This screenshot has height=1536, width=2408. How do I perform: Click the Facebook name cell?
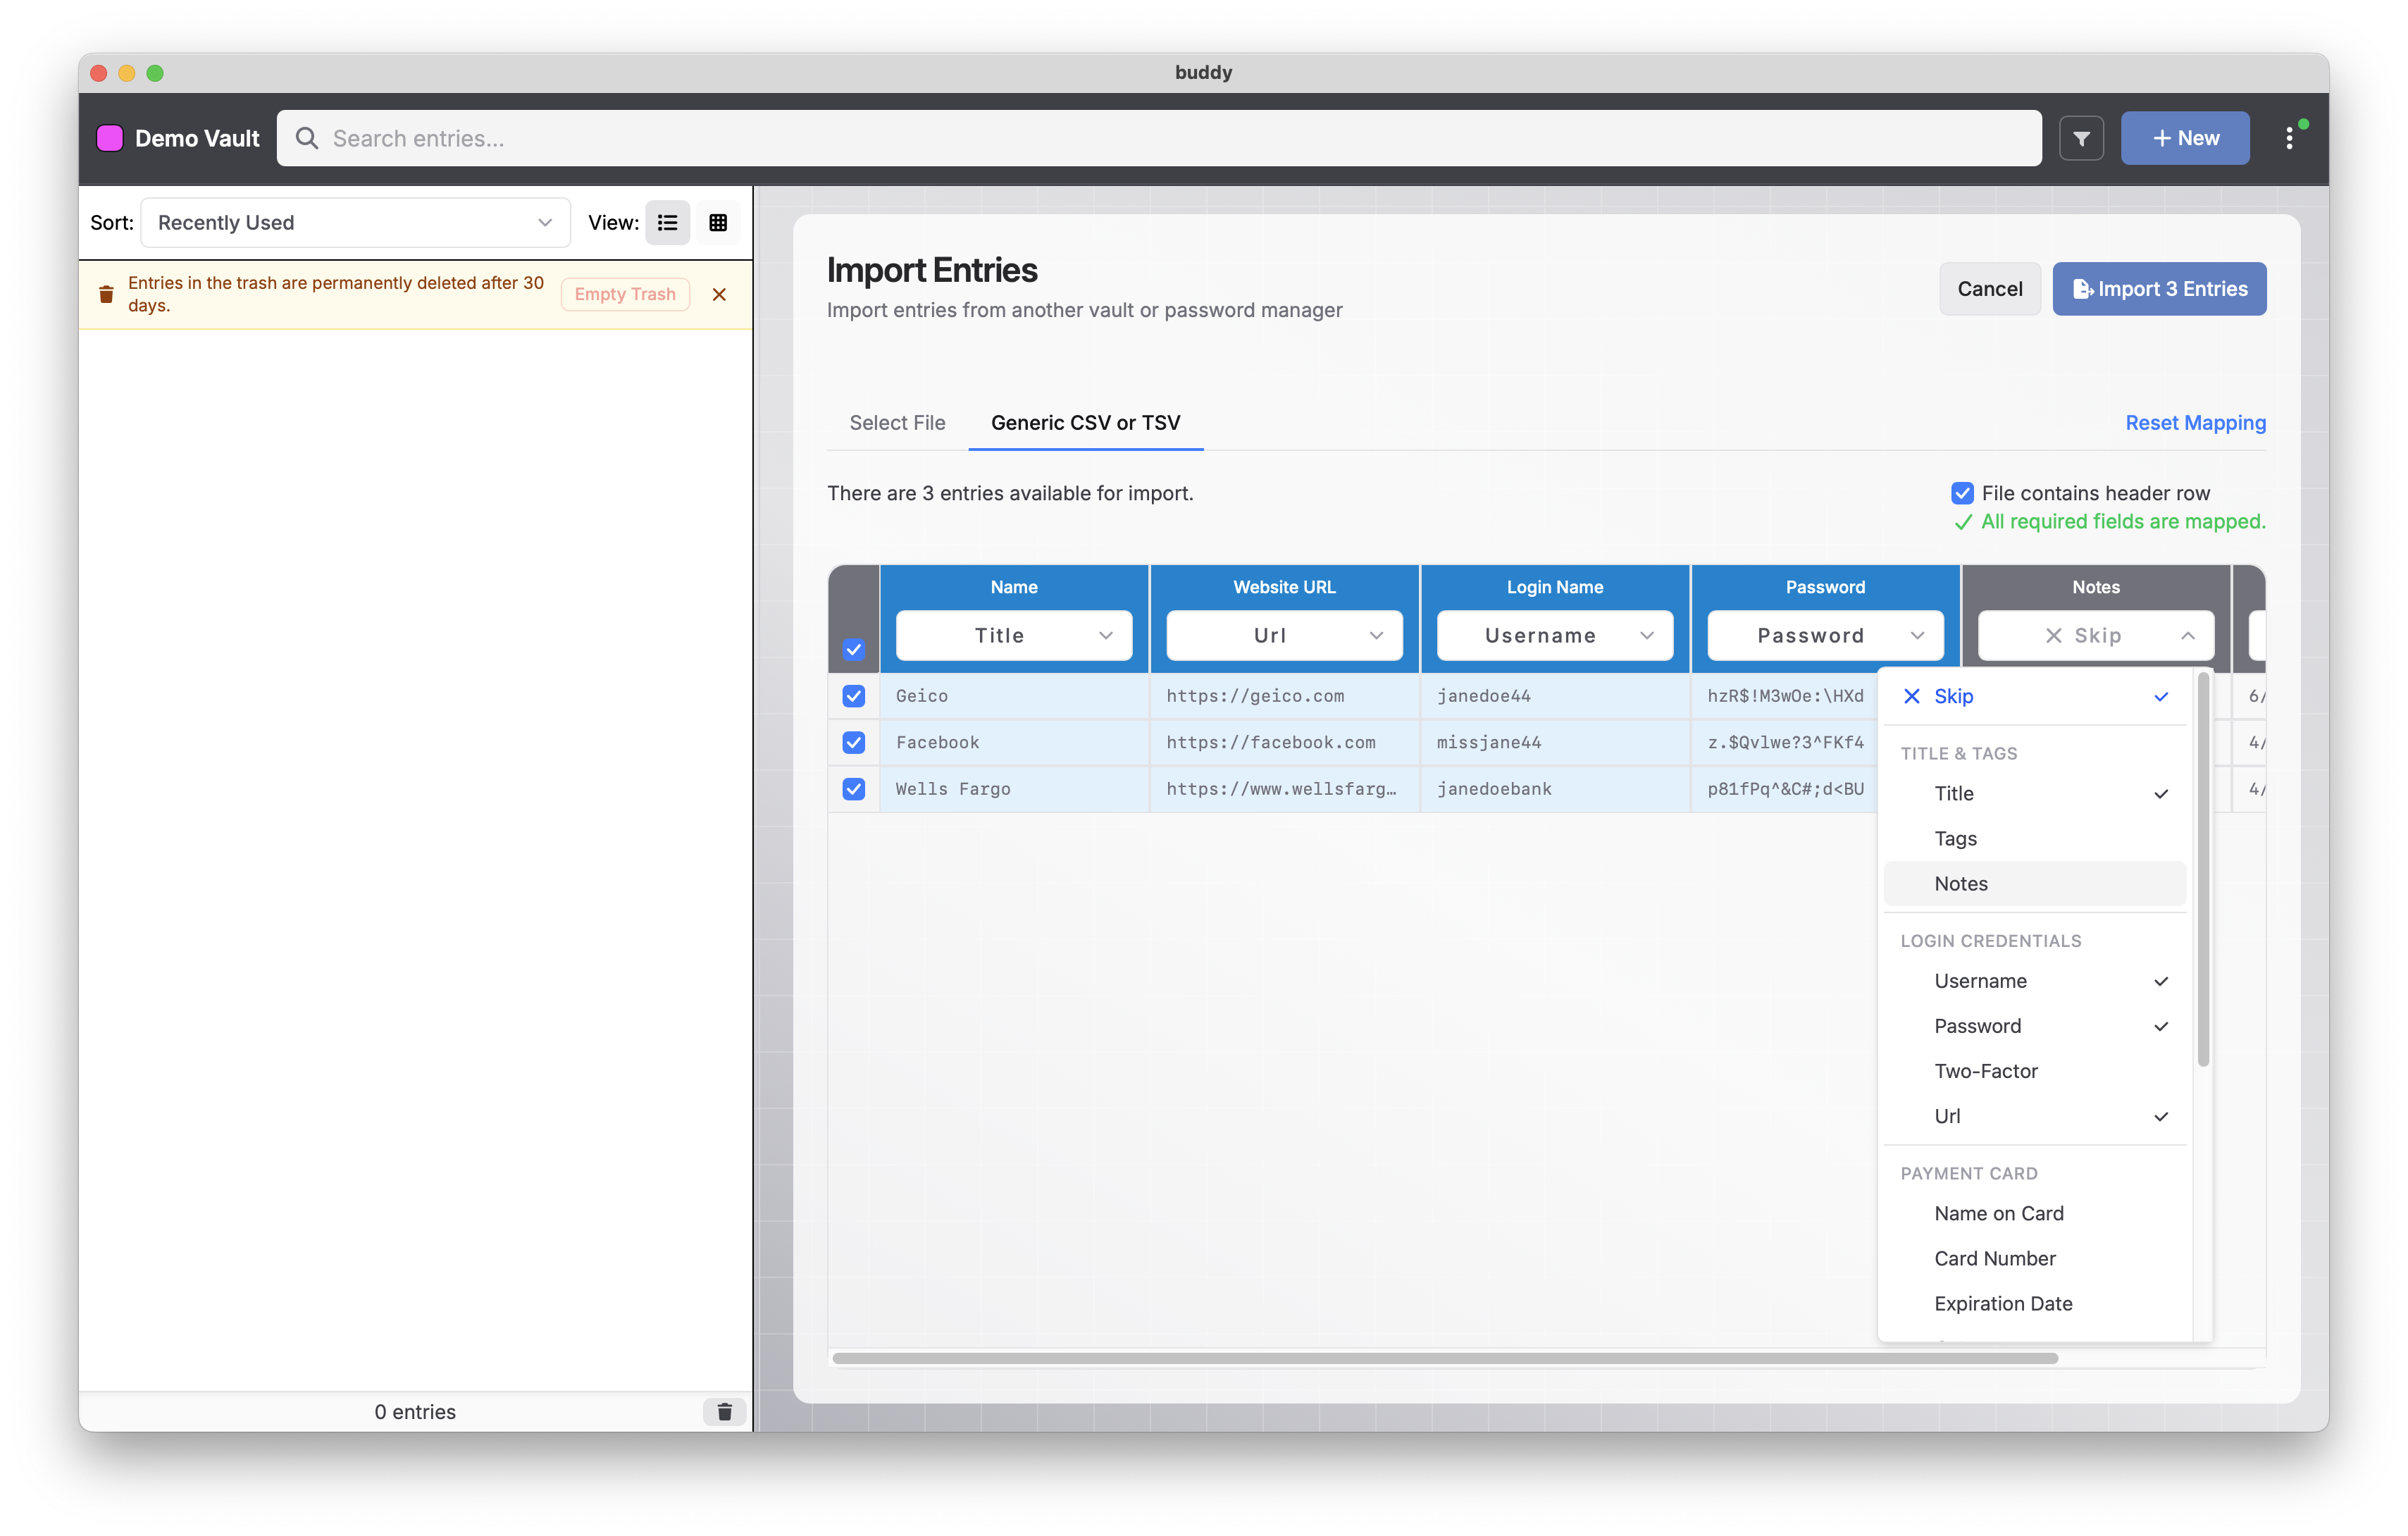click(1014, 742)
